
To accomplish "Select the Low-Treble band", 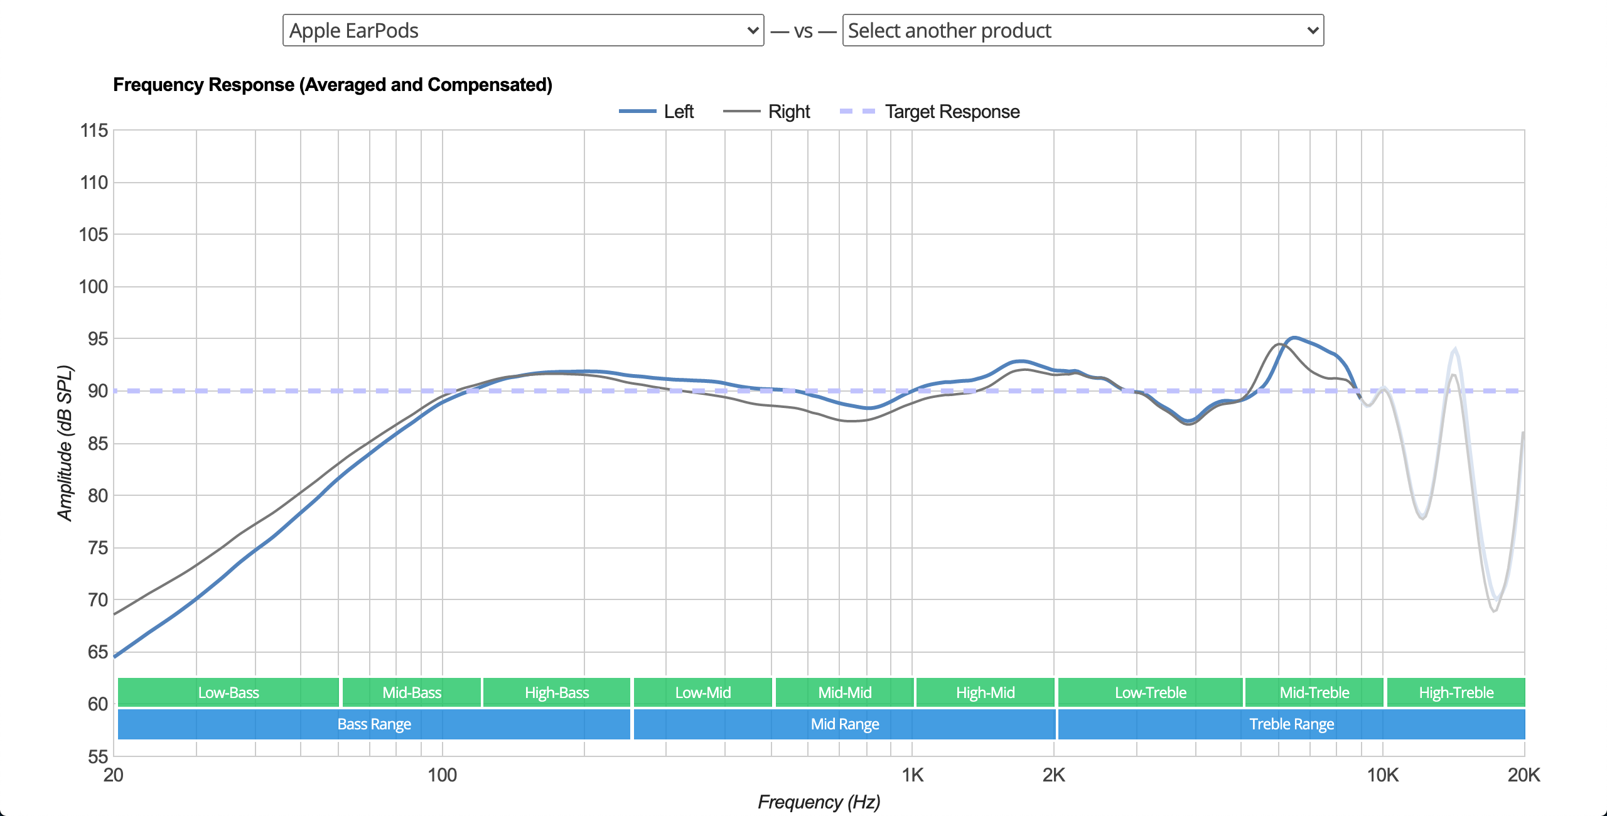I will click(1149, 692).
